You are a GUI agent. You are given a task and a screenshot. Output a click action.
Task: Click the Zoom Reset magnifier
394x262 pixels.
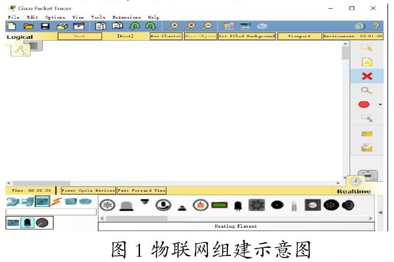pyautogui.click(x=190, y=26)
